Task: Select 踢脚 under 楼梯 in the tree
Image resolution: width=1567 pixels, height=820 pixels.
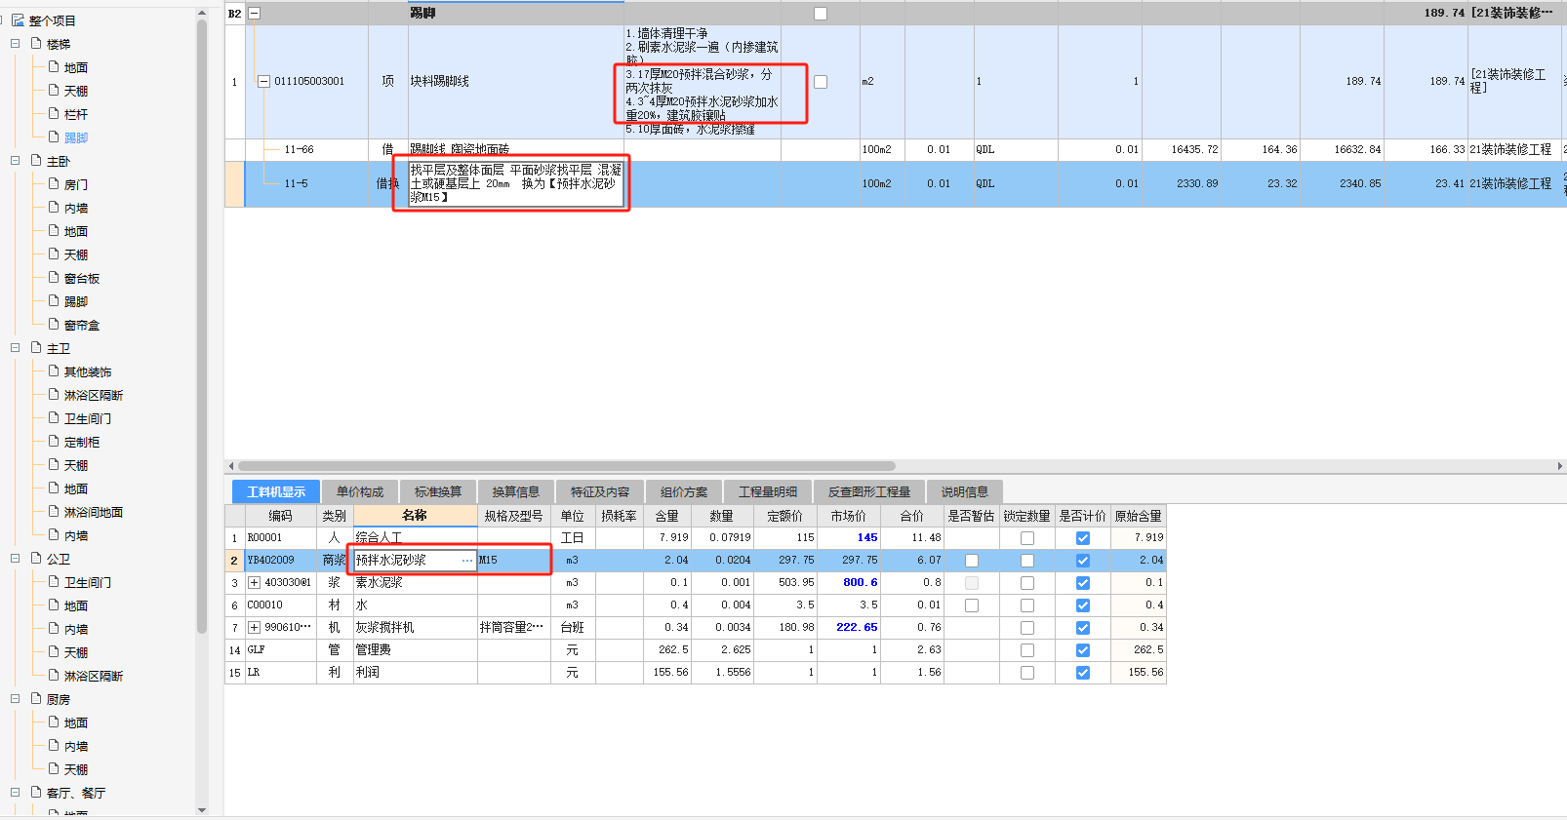Action: coord(76,137)
